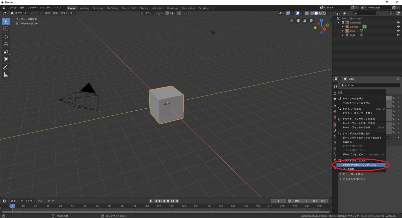This screenshot has width=402, height=218.
Task: Open キーイング dropdown in timeline
Action: (27, 201)
